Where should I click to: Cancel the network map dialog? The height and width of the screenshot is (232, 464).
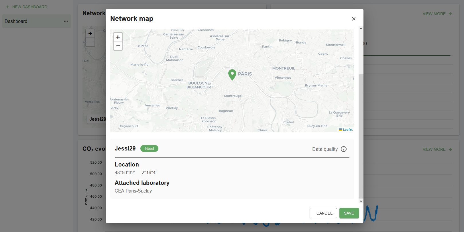(x=323, y=213)
